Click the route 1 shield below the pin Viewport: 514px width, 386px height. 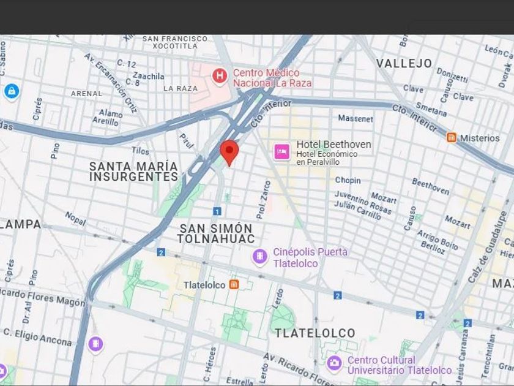click(217, 211)
